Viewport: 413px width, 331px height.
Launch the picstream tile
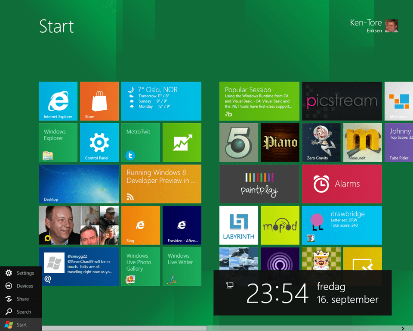click(342, 101)
